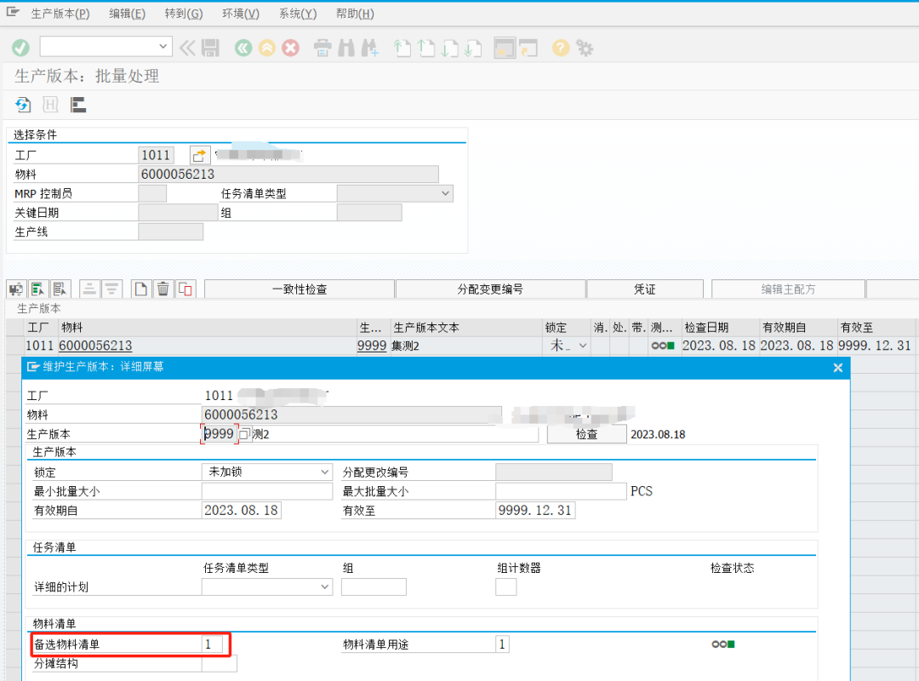Click the 物料清单用途 input field

[x=502, y=644]
